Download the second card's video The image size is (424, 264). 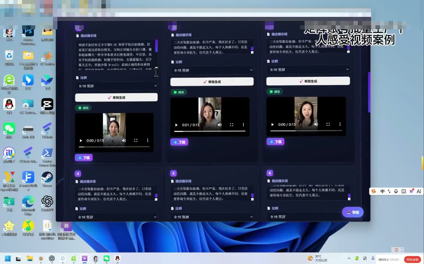tap(179, 142)
